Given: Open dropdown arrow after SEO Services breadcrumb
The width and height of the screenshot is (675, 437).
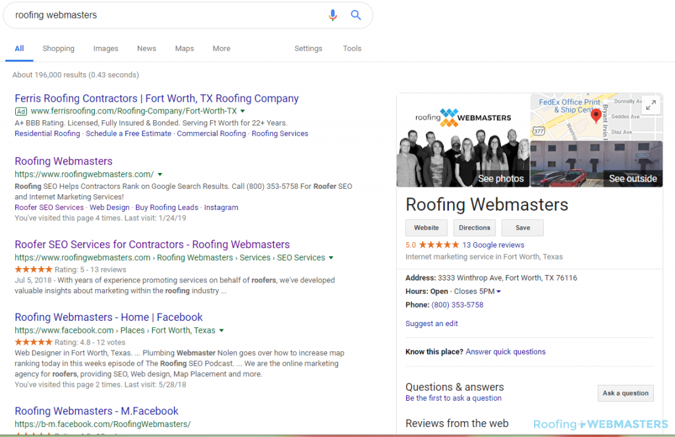Looking at the screenshot, I should click(331, 257).
